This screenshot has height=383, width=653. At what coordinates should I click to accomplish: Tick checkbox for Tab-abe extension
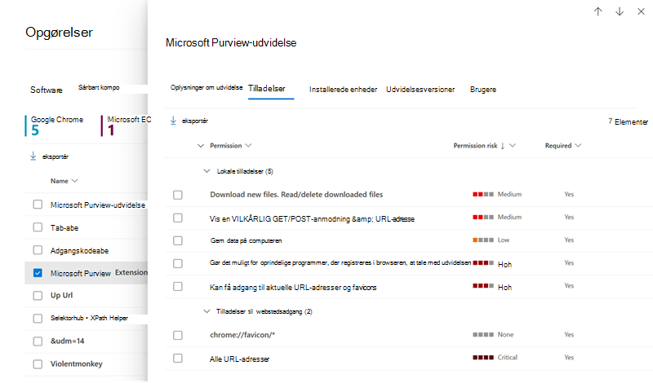[x=38, y=227]
